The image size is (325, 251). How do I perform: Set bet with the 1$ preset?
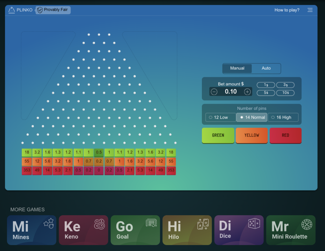266,85
